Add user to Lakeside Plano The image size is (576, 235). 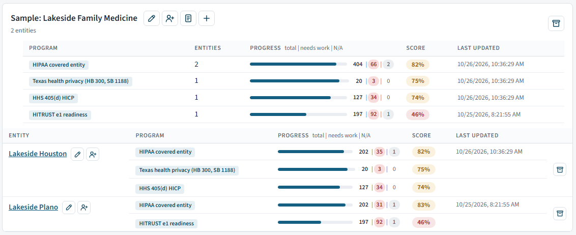(84, 208)
